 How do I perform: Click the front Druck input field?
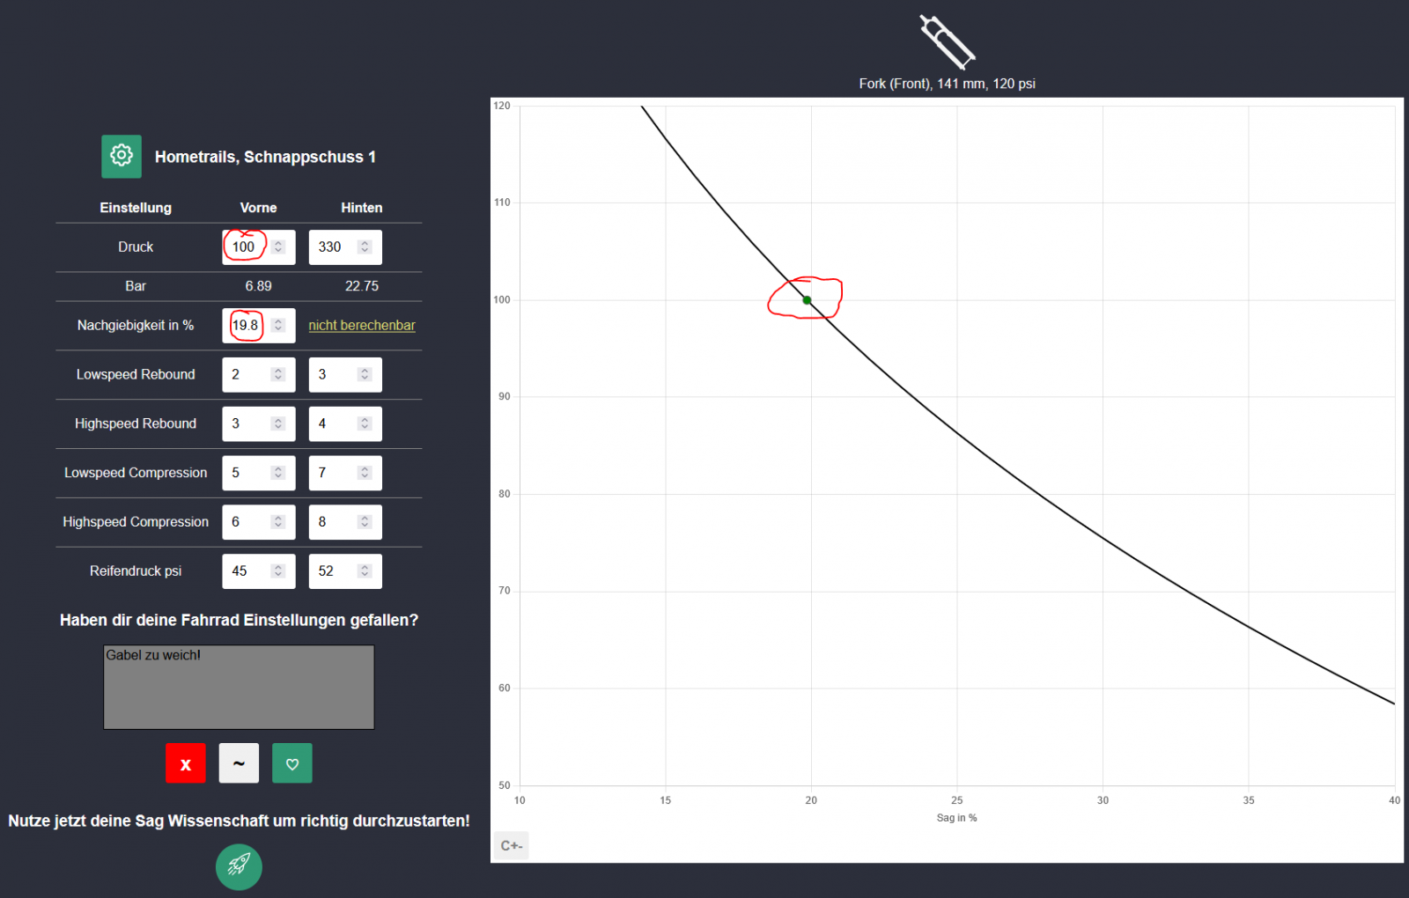[247, 247]
